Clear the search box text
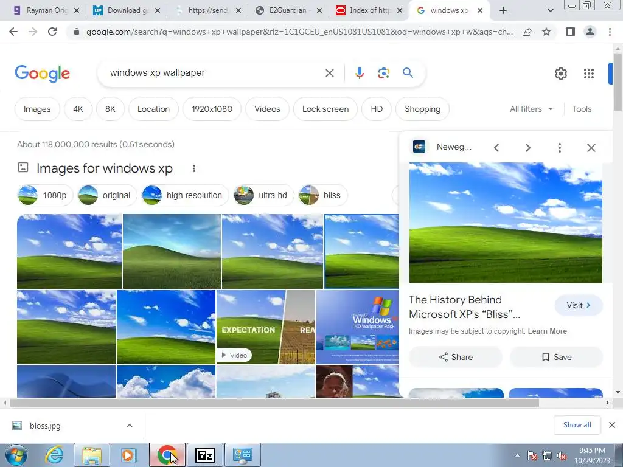 (329, 73)
